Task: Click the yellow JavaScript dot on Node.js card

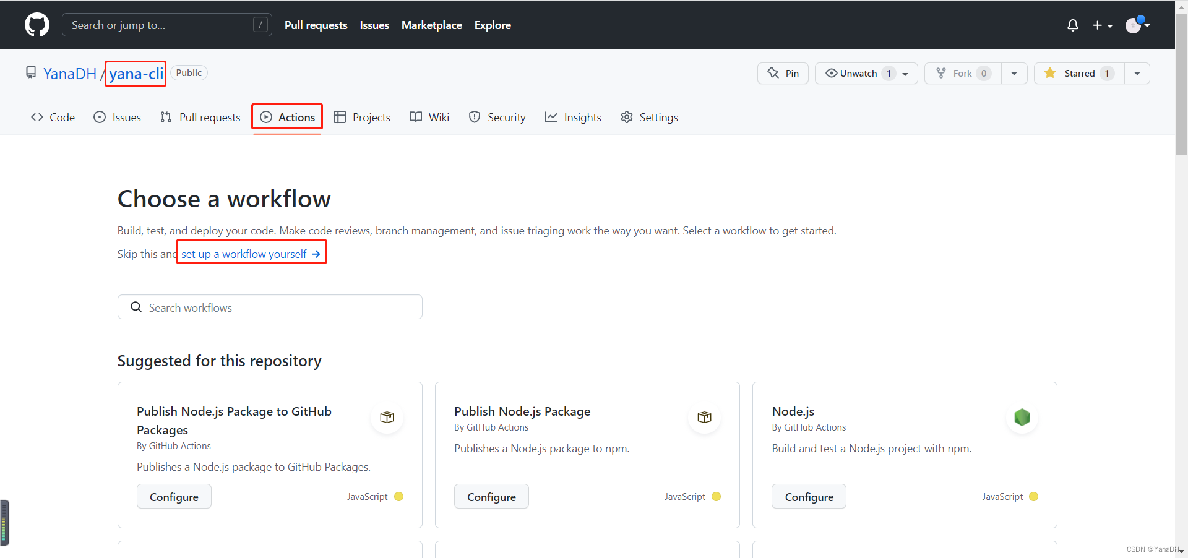Action: pyautogui.click(x=1033, y=496)
